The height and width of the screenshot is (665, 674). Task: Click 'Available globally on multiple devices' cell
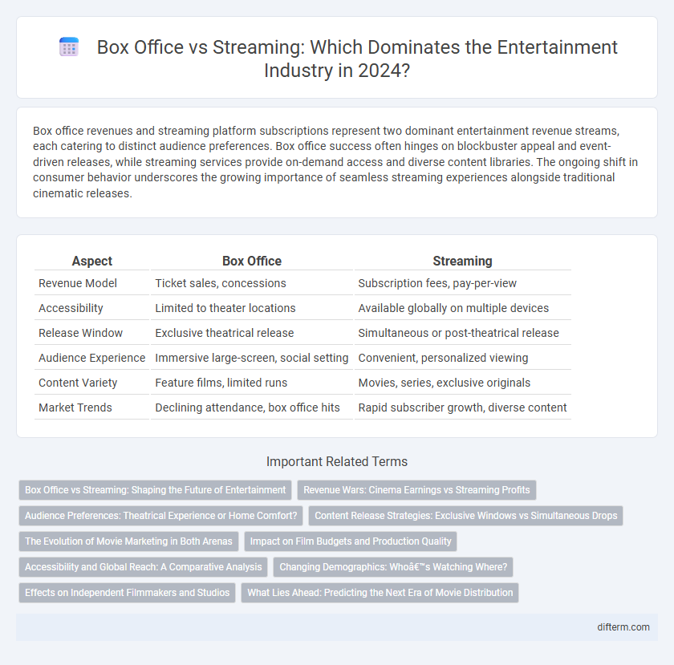click(x=462, y=308)
